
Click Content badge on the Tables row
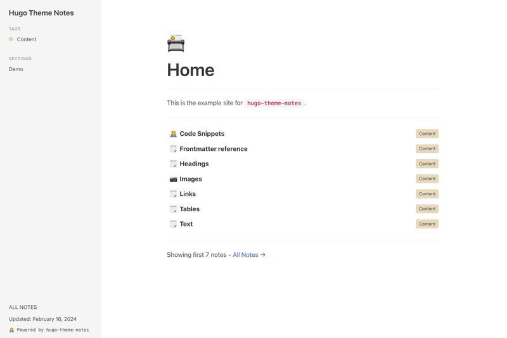point(427,209)
